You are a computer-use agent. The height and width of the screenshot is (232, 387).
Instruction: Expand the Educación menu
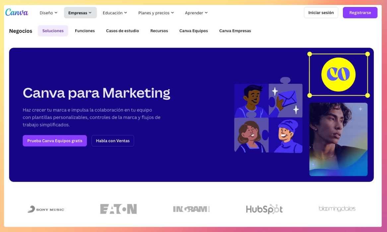(115, 13)
